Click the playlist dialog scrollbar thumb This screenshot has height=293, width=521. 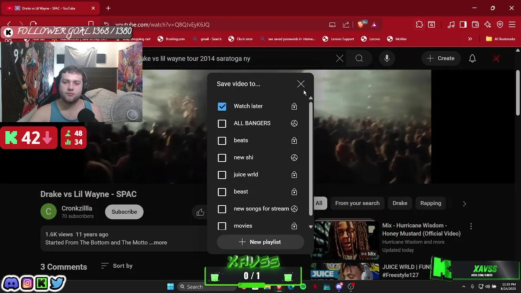pos(311,159)
